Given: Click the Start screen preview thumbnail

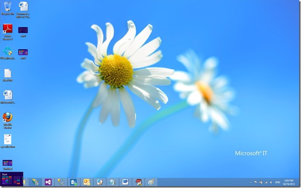Looking at the screenshot, I should 12,179.
